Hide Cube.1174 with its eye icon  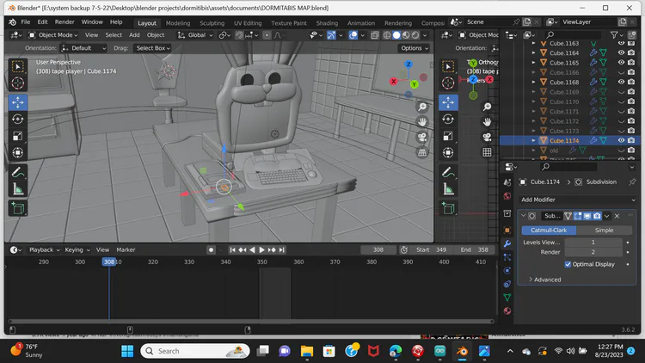click(x=622, y=140)
